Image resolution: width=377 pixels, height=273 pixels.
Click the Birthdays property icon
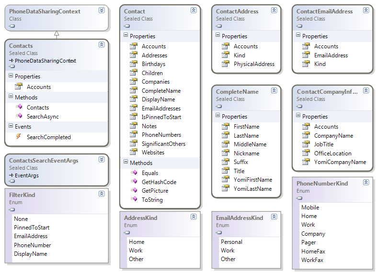click(x=134, y=64)
